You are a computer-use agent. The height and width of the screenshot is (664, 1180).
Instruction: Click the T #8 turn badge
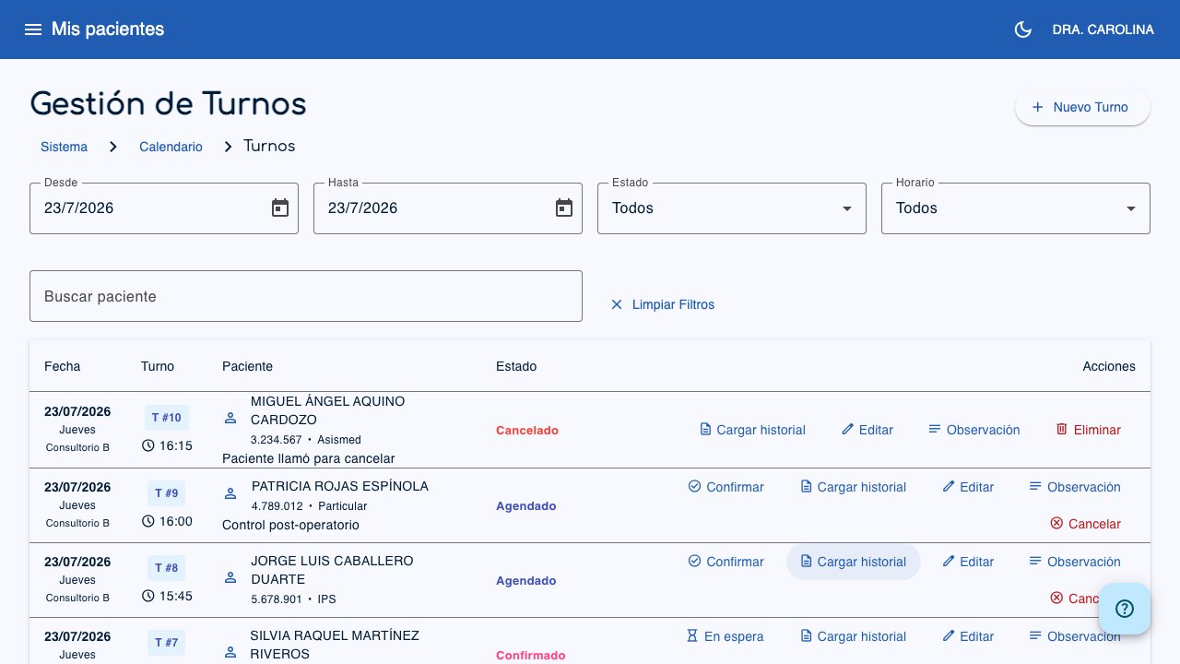[x=167, y=568]
